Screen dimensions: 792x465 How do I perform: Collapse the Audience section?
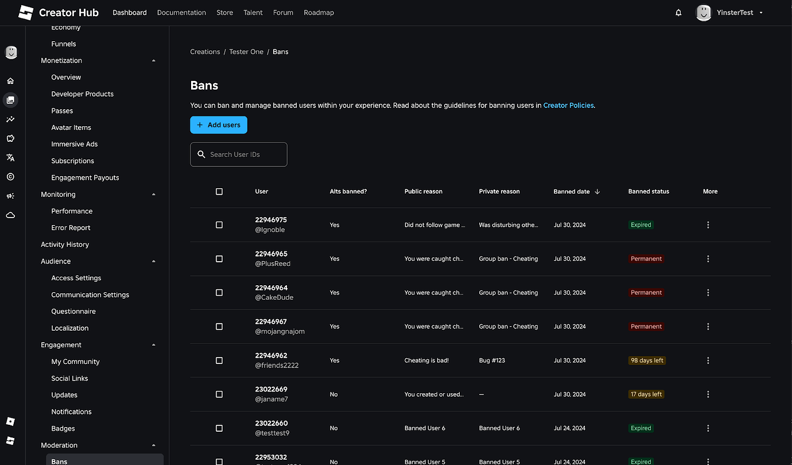(153, 261)
